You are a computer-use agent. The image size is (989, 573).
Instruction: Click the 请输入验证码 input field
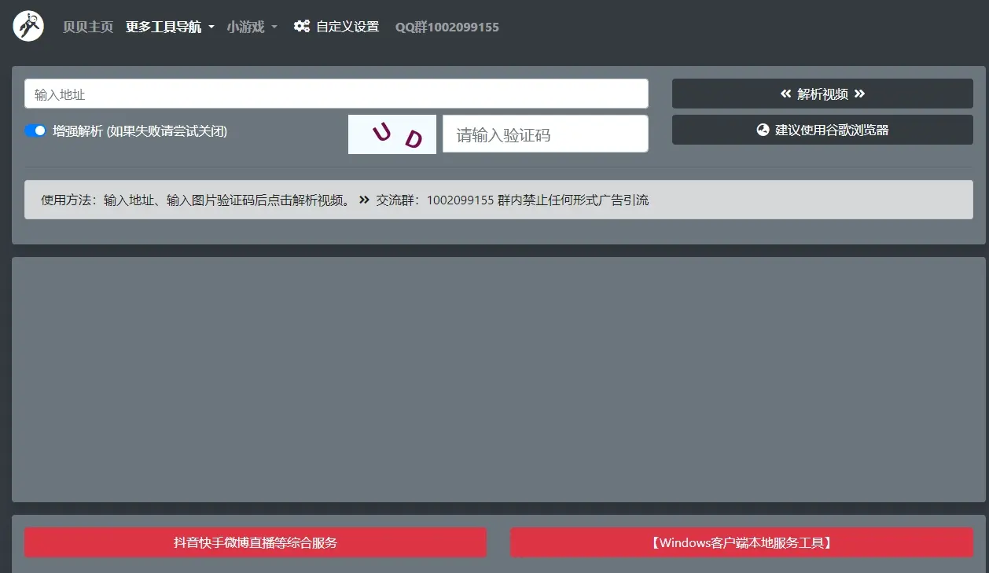pyautogui.click(x=545, y=134)
